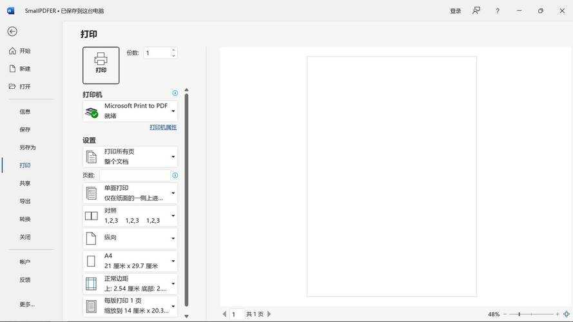The height and width of the screenshot is (322, 573).
Task: Select 另存为 in the sidebar
Action: pos(27,147)
